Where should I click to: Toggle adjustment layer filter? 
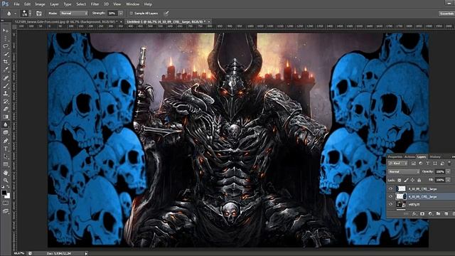[x=420, y=164]
